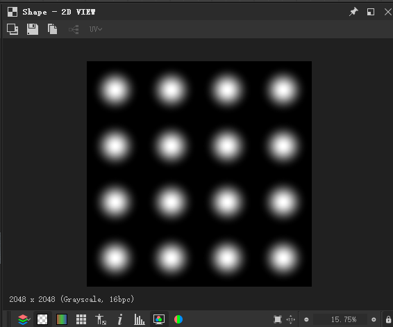Show image information with the i icon
The height and width of the screenshot is (327, 393).
120,319
